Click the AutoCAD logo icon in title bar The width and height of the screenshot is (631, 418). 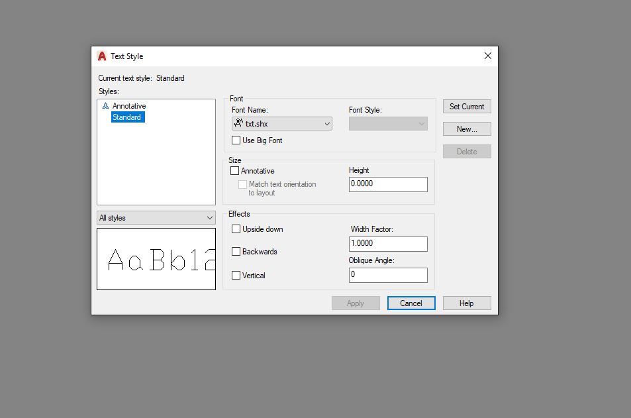(x=102, y=56)
